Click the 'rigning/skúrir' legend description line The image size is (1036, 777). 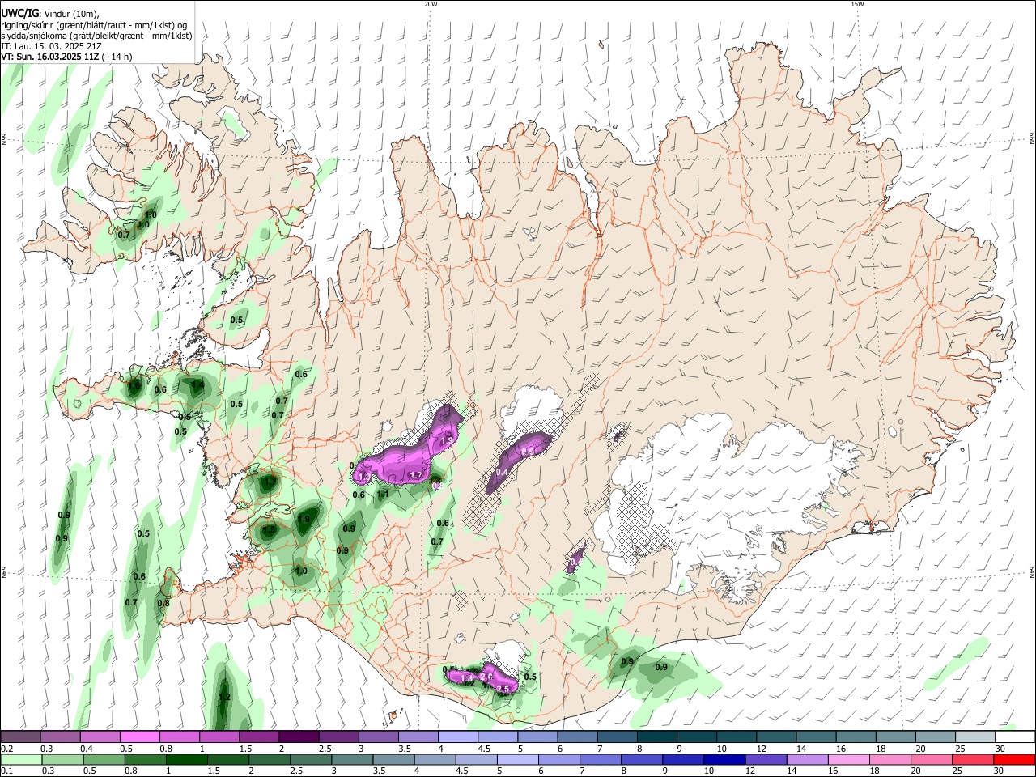tap(94, 25)
